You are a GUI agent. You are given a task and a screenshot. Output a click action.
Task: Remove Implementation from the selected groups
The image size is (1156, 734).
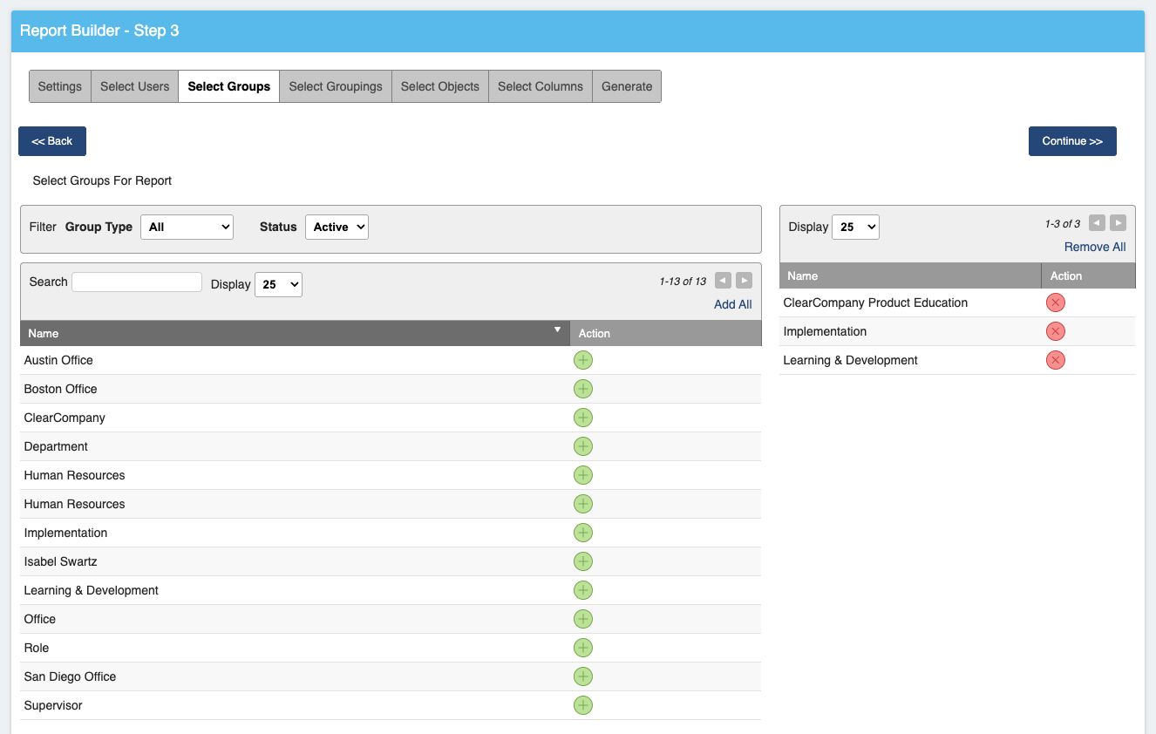(x=1056, y=331)
